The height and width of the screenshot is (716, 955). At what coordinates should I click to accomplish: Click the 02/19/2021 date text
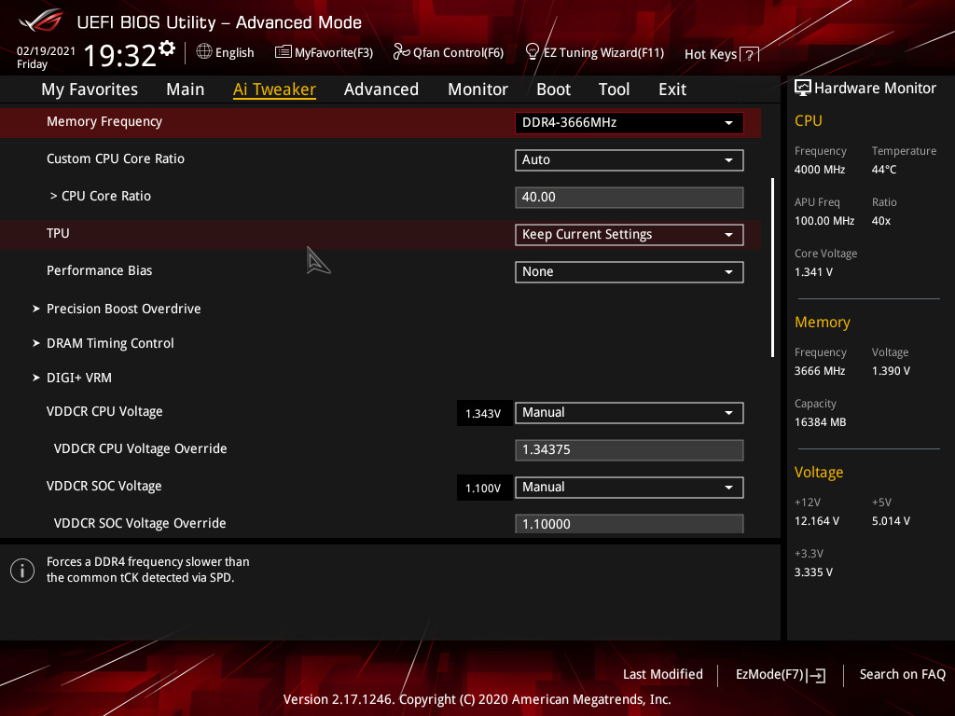(47, 51)
